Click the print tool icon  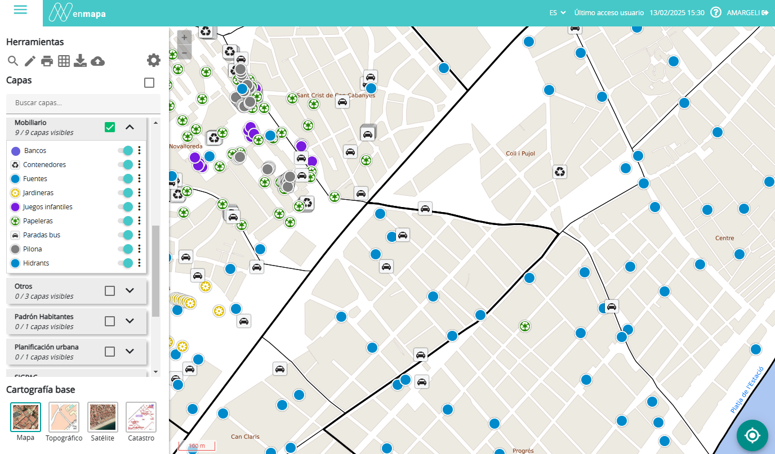tap(47, 61)
